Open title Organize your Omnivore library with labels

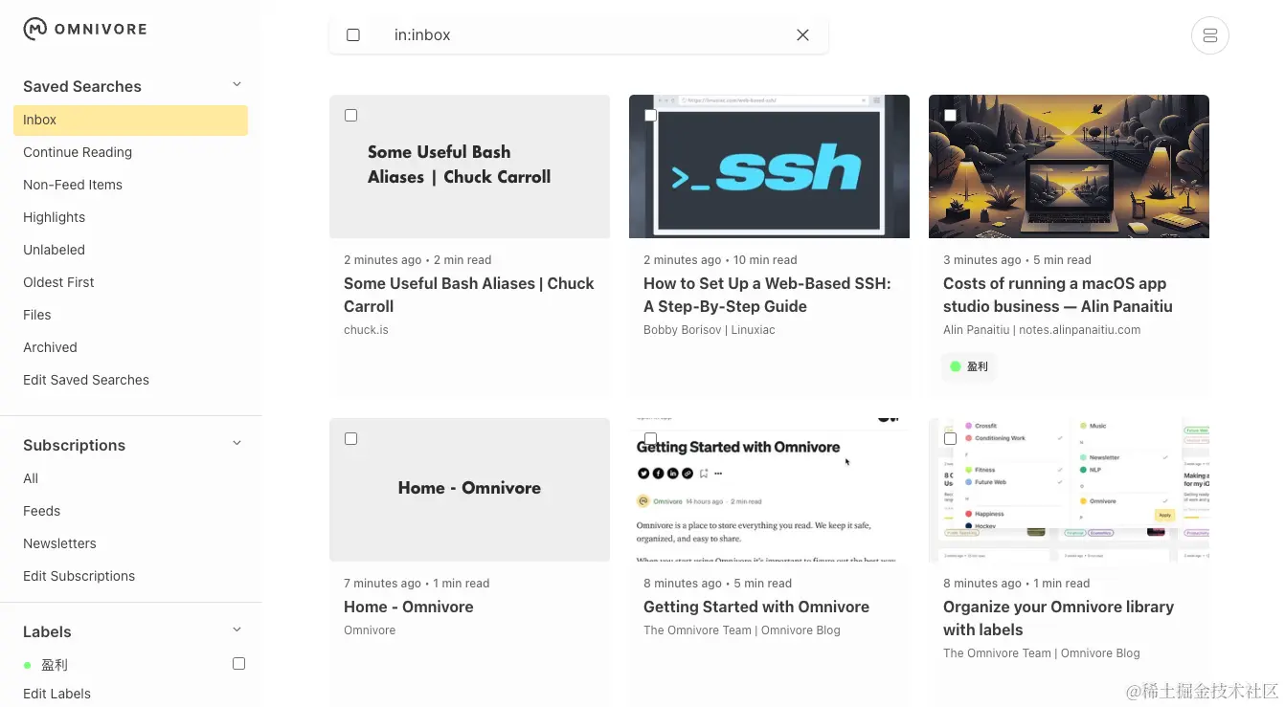1058,618
